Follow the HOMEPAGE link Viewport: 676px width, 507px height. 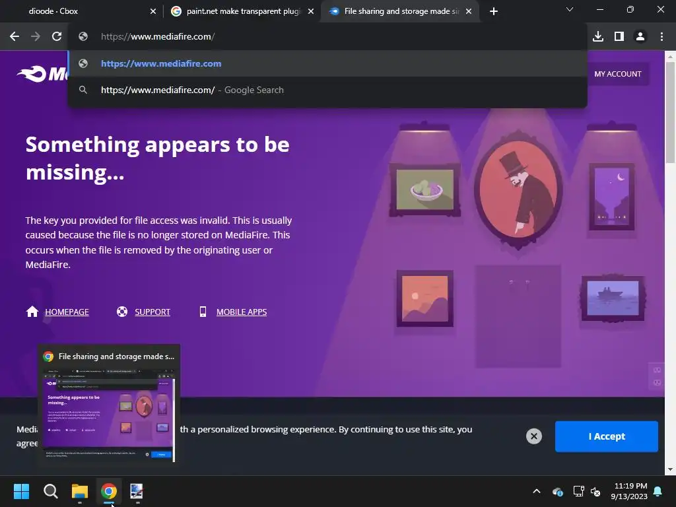[x=67, y=312]
